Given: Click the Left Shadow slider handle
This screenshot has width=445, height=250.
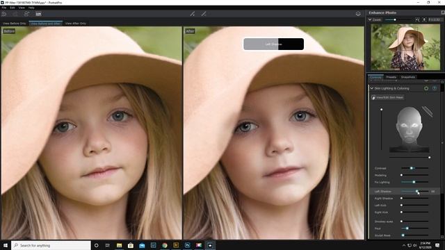Looking at the screenshot, I should [x=417, y=192].
